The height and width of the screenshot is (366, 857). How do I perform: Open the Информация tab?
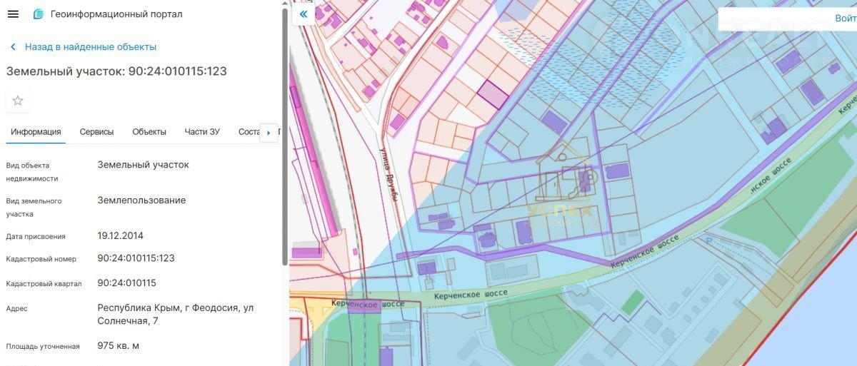tap(36, 132)
